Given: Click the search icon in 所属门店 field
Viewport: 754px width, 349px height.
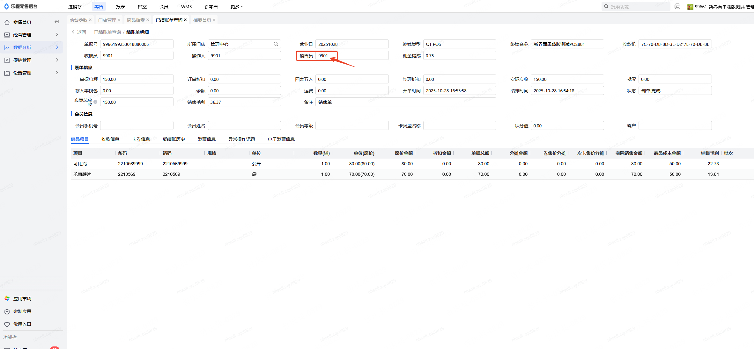Looking at the screenshot, I should (276, 44).
